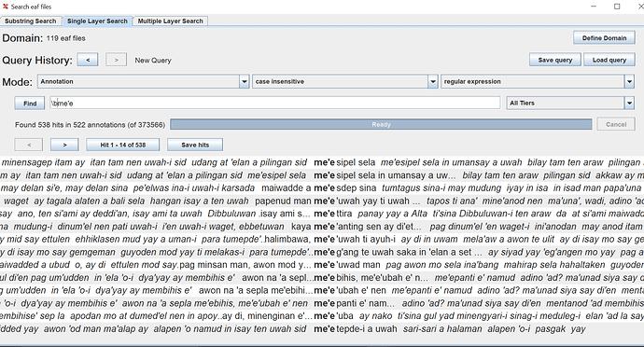Show next page of hits
644x347 pixels.
pyautogui.click(x=64, y=145)
